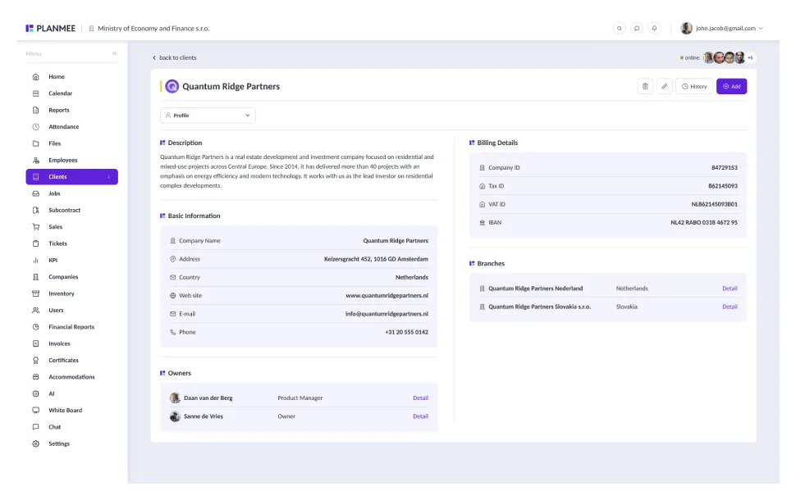The width and height of the screenshot is (796, 500).
Task: Collapse the sidebar menu with double chevron
Action: click(115, 53)
